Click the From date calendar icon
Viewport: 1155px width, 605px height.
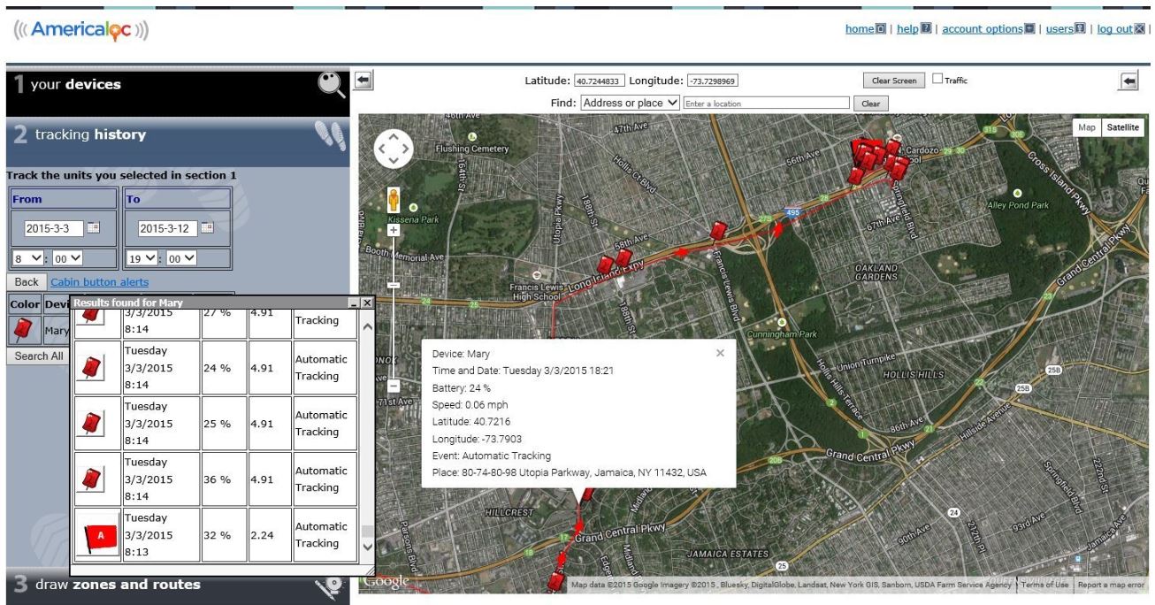(93, 228)
